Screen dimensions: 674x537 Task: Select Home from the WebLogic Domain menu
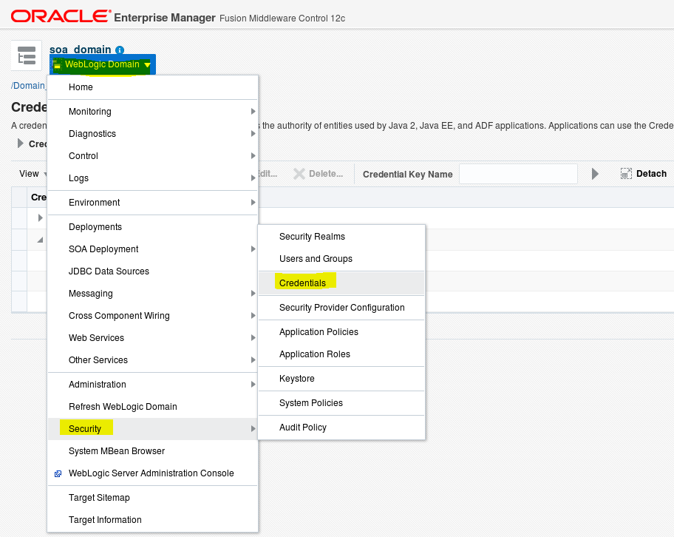[x=152, y=87]
